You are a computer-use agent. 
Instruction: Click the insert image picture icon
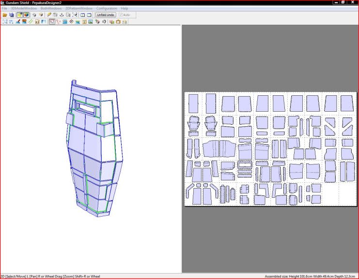(x=91, y=22)
